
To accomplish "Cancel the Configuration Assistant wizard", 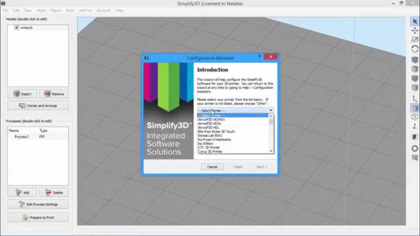I will 212,167.
